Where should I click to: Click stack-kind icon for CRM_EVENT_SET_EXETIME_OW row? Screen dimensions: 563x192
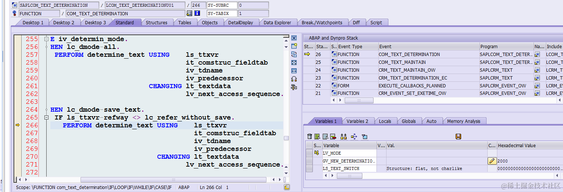[x=334, y=93]
